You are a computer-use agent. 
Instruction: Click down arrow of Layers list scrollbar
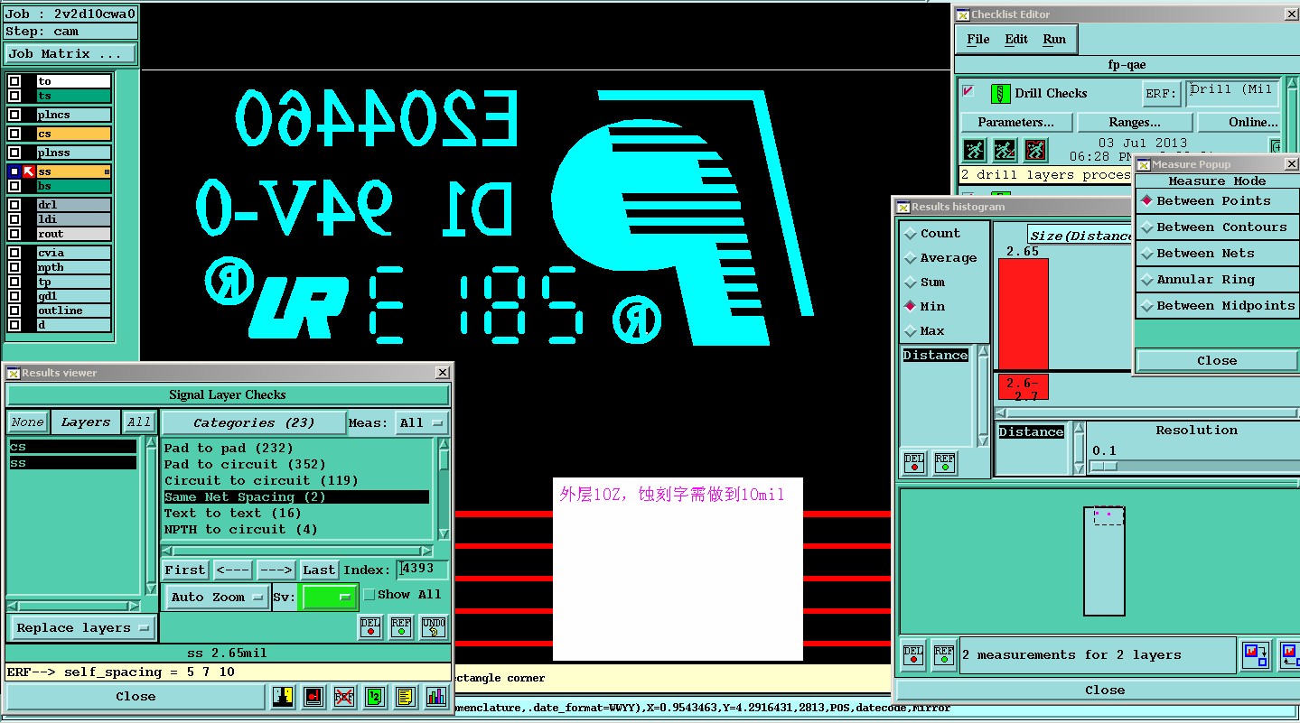click(x=152, y=588)
